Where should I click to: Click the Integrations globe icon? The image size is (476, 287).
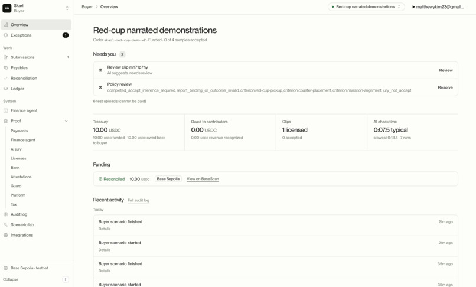[5, 235]
